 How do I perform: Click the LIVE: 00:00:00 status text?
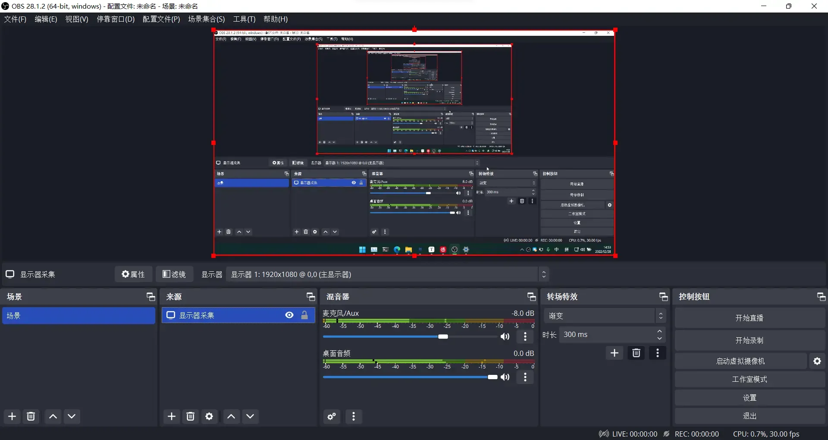(x=635, y=434)
